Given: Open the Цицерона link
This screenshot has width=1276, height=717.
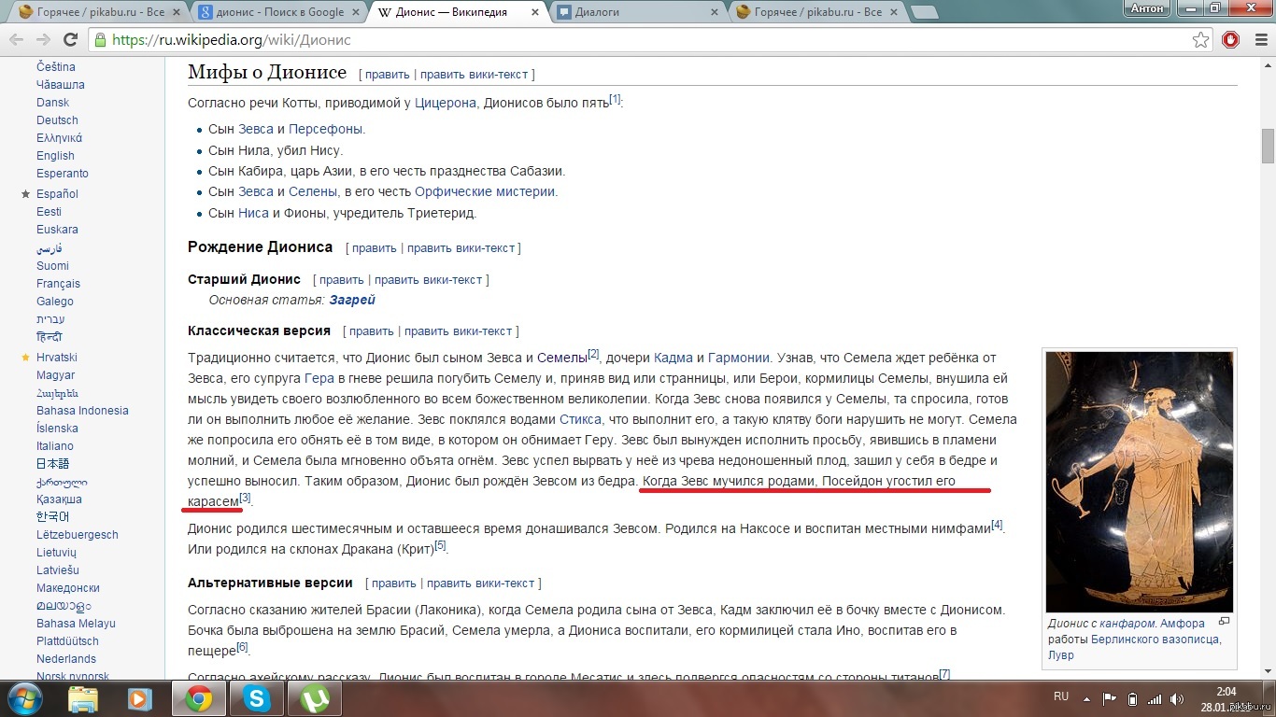Looking at the screenshot, I should coord(445,103).
